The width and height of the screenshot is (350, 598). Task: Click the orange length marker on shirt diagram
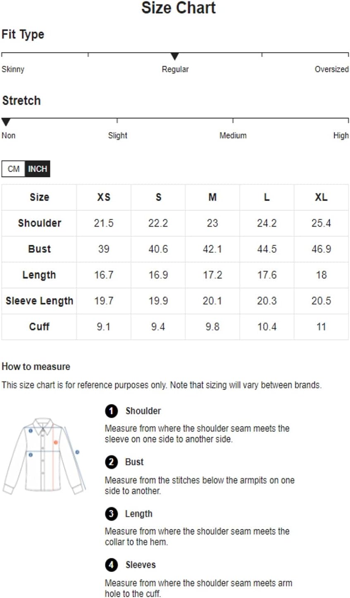click(56, 443)
